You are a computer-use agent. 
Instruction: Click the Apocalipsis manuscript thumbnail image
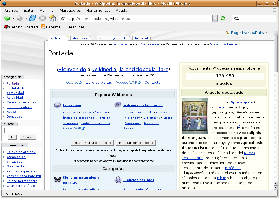coord(195,116)
